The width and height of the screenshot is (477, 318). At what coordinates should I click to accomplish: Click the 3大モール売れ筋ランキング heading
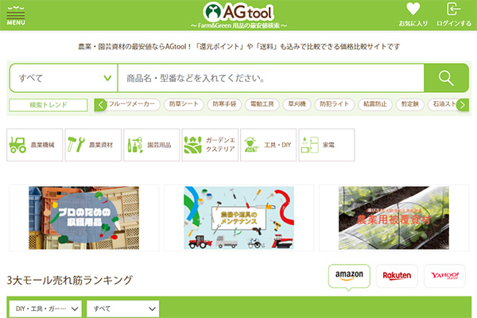pos(70,280)
